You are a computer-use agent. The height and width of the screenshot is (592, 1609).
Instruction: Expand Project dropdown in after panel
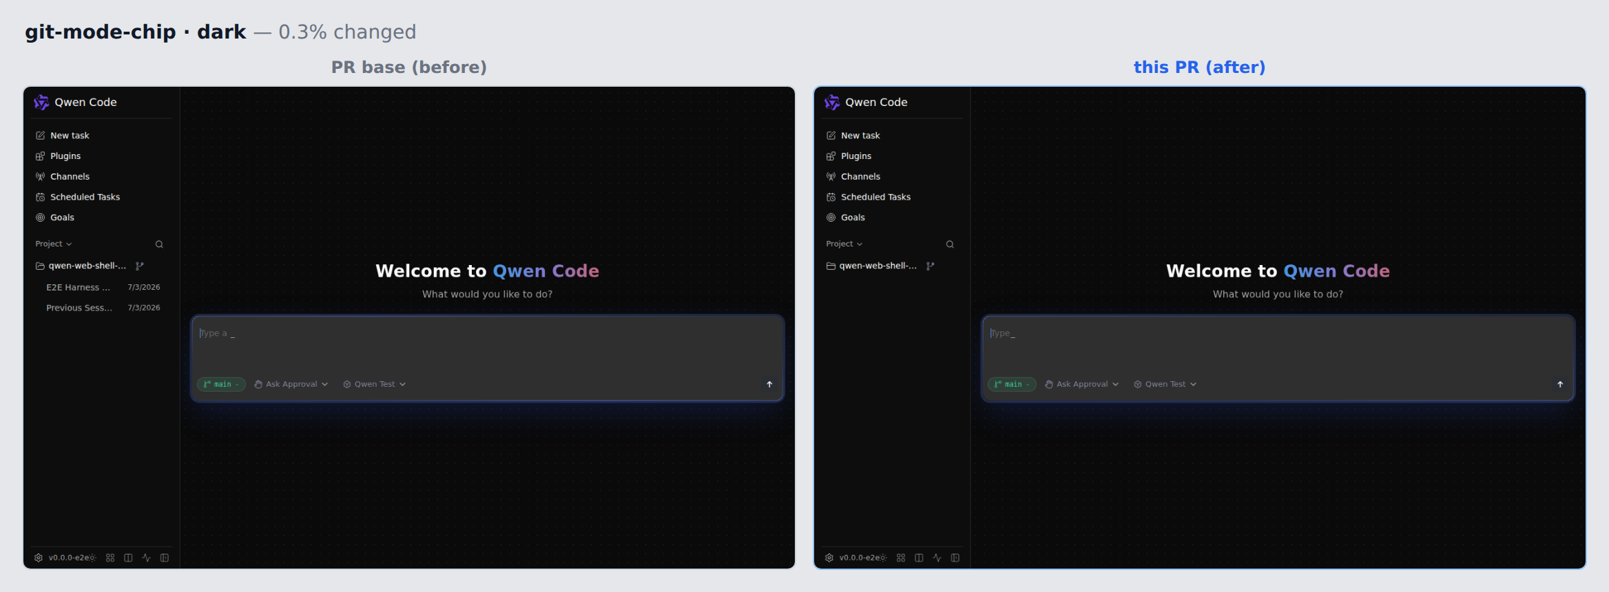(x=844, y=244)
